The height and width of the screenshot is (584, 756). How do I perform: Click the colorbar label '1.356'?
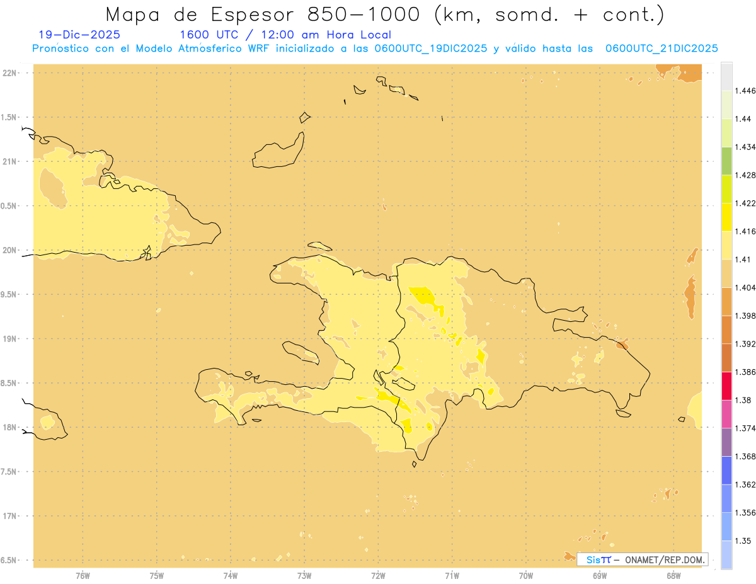[x=745, y=513]
